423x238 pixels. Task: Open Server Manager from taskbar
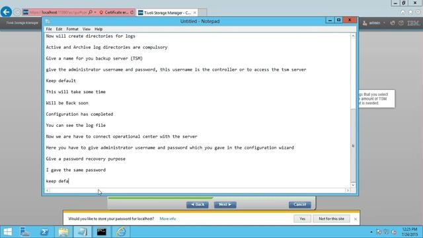(25, 232)
